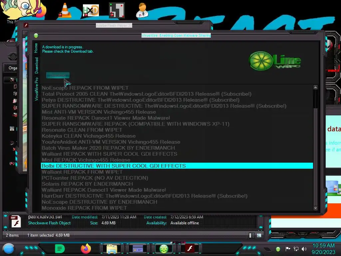Click the list scrollbar up arrow
The width and height of the screenshot is (341, 256).
pyautogui.click(x=315, y=88)
